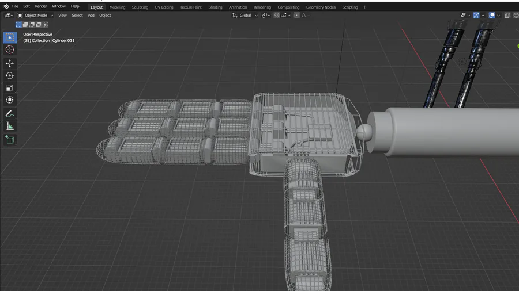Image resolution: width=519 pixels, height=291 pixels.
Task: Click '(28) Collection | Cylinder.011' text
Action: [x=49, y=41]
